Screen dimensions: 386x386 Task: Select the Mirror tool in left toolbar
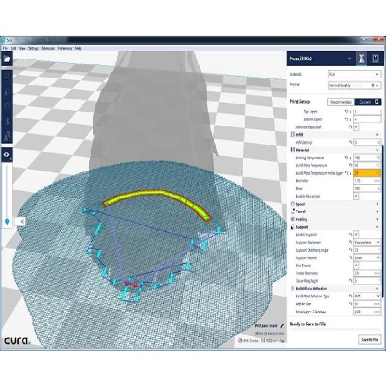[x=7, y=121]
